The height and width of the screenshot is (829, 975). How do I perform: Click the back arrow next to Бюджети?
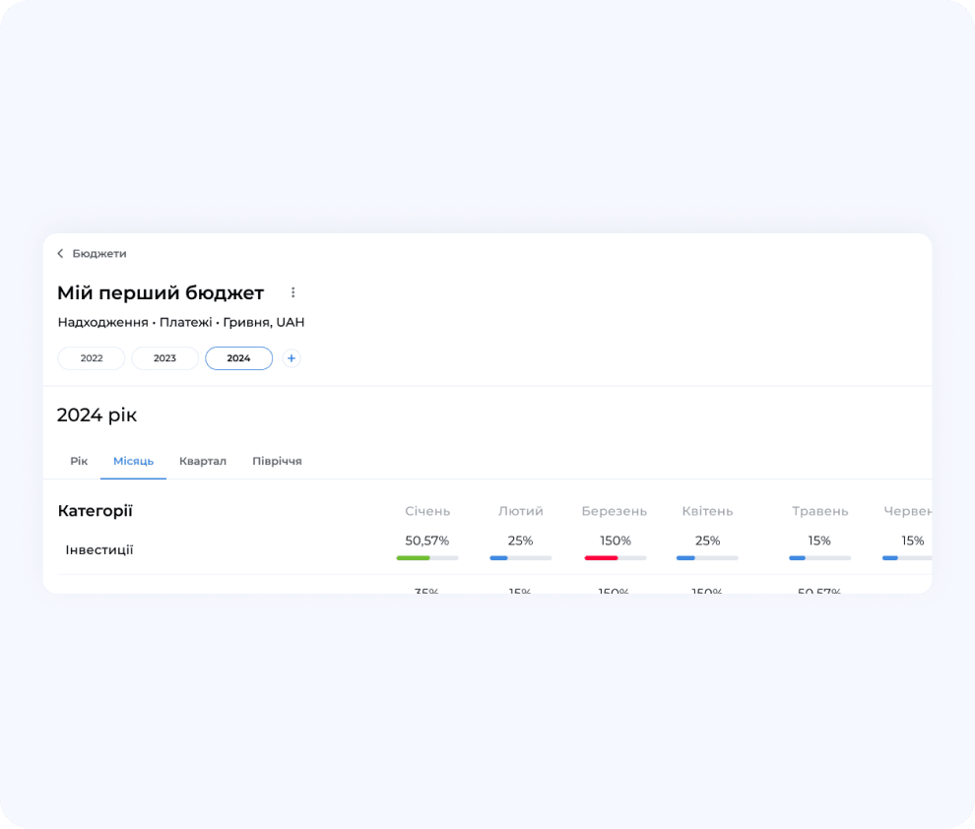pyautogui.click(x=60, y=254)
